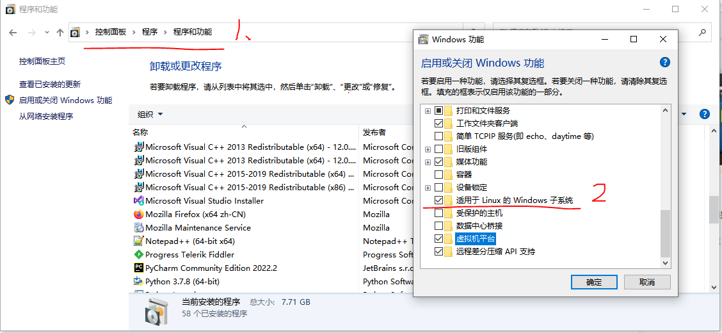Click folder icon beside 容器
This screenshot has height=333, width=722.
tap(449, 175)
